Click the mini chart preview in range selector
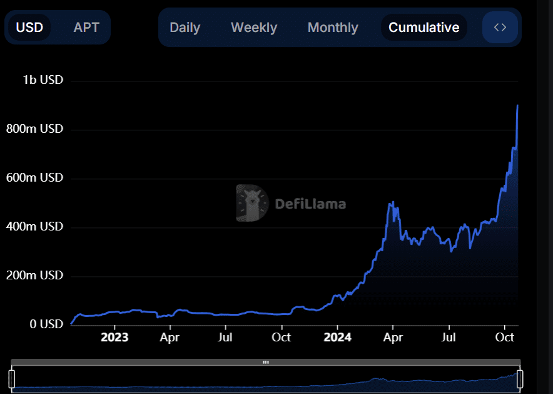The image size is (553, 394). pyautogui.click(x=265, y=382)
